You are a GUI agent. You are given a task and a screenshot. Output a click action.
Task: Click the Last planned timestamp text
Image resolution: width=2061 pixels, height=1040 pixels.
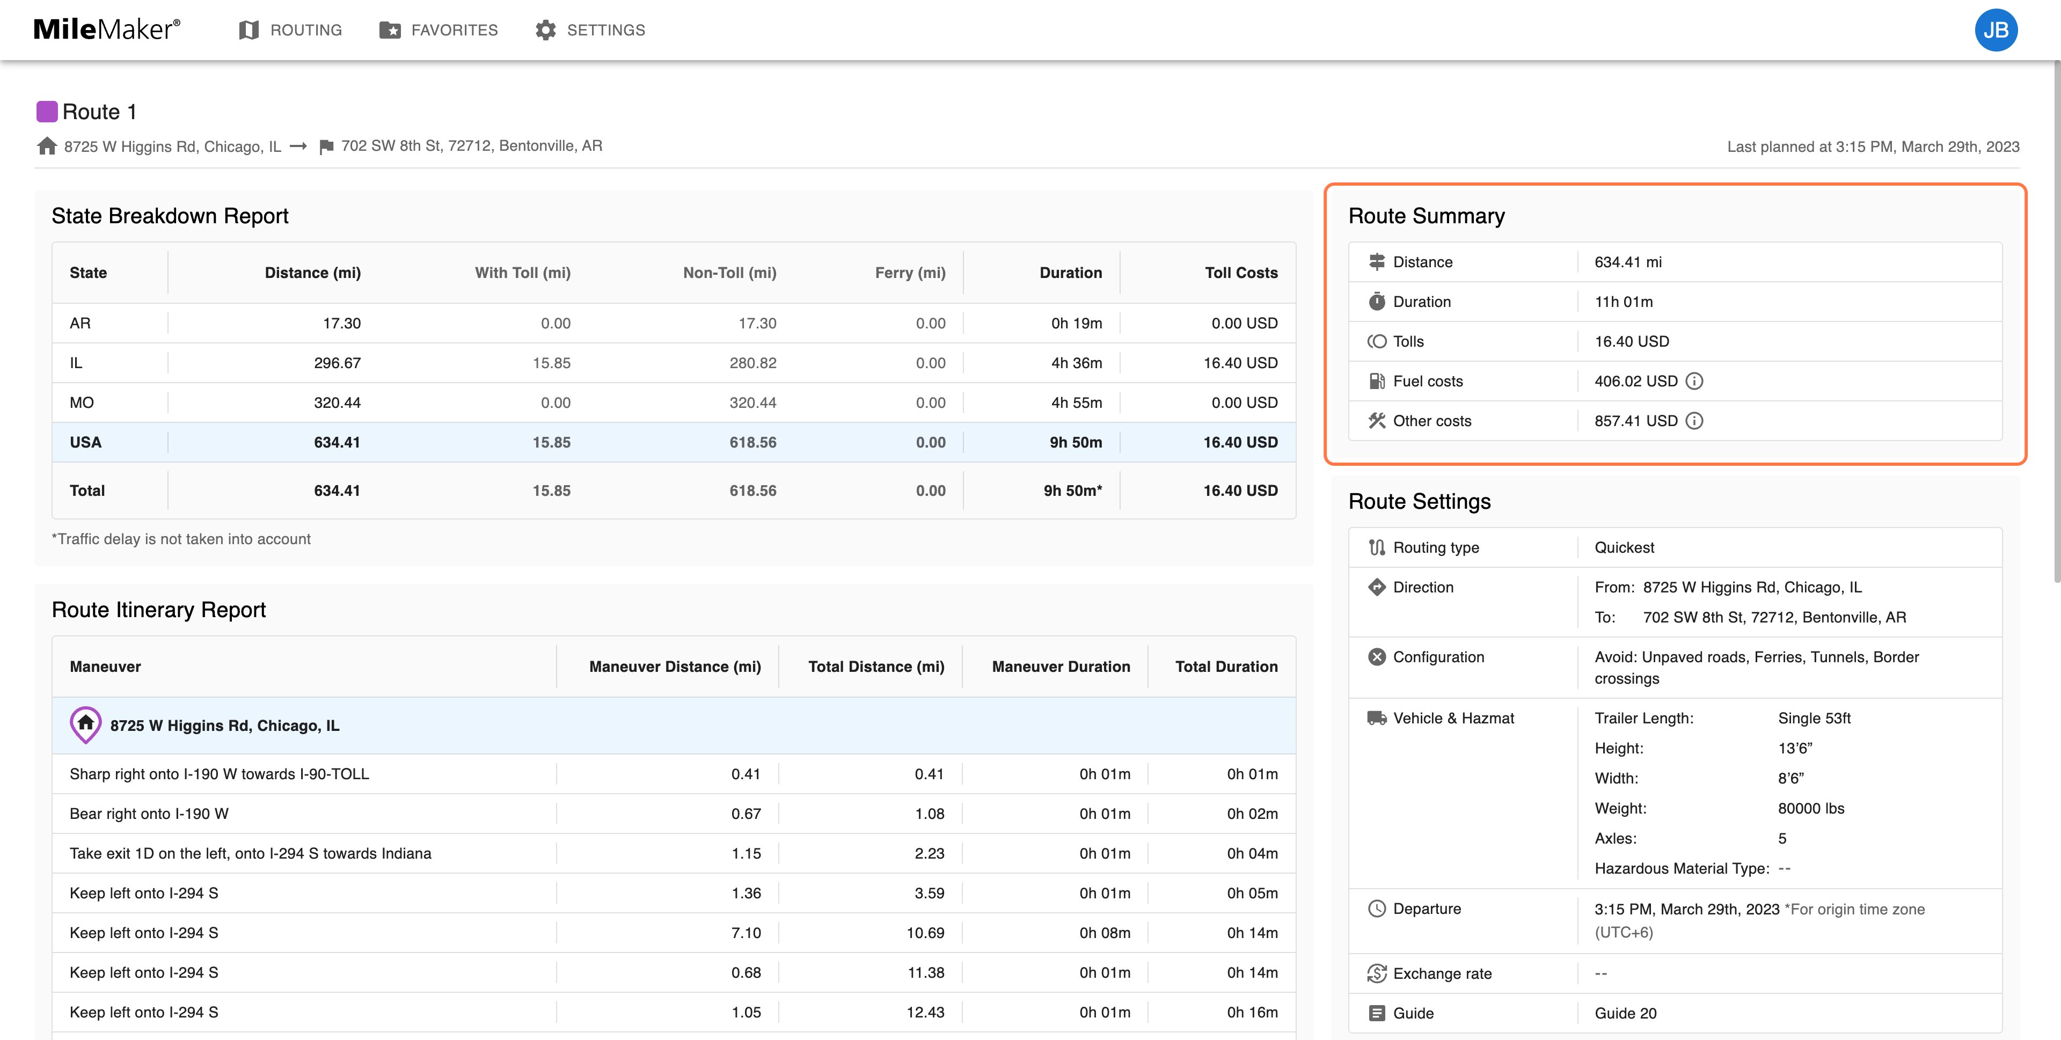[x=1872, y=147]
